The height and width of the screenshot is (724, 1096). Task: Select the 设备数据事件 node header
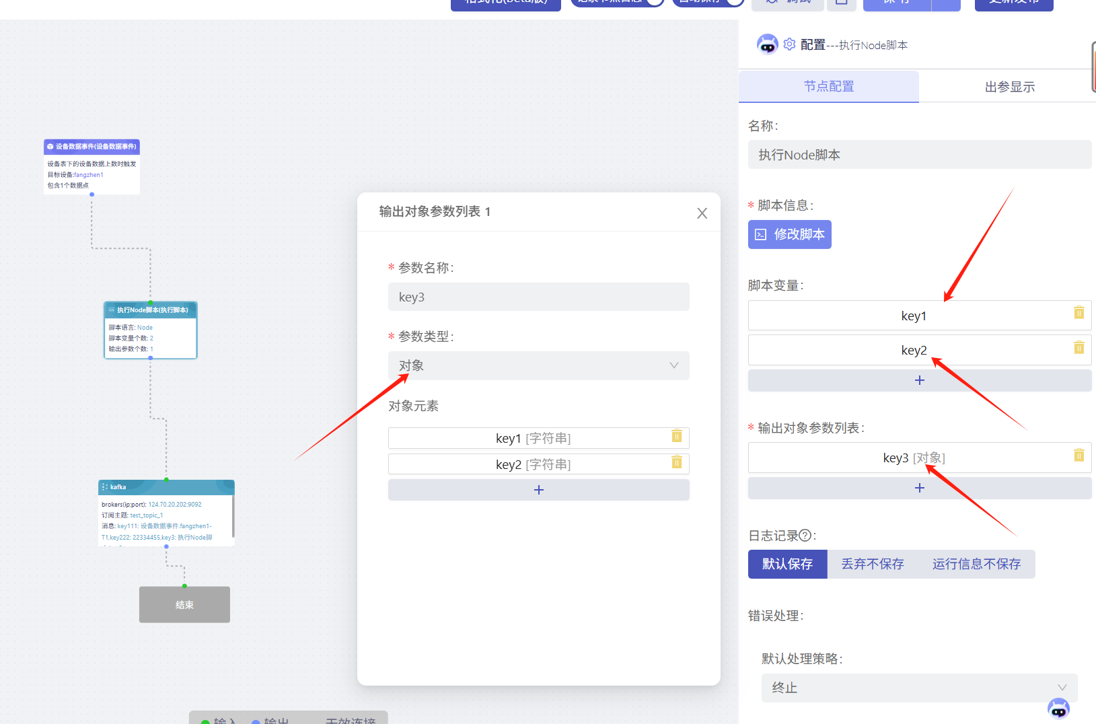click(x=92, y=147)
